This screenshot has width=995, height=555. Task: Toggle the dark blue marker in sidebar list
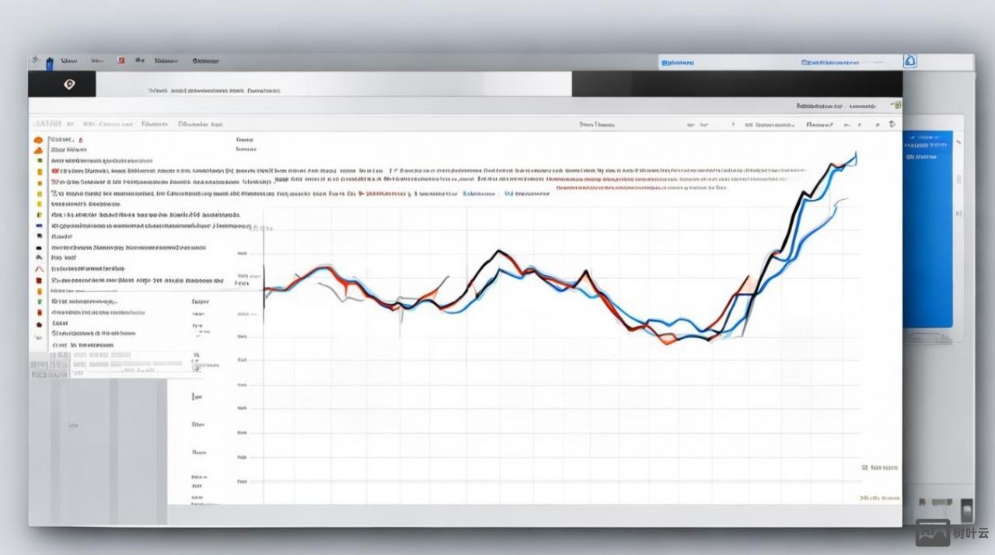(x=38, y=225)
